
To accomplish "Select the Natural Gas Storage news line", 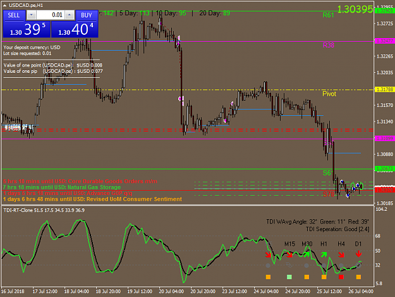I will [x=62, y=187].
